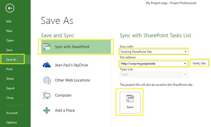Click the Existing SharePoint Site combo box text
Screen dimensions: 211x127
click(x=136, y=52)
